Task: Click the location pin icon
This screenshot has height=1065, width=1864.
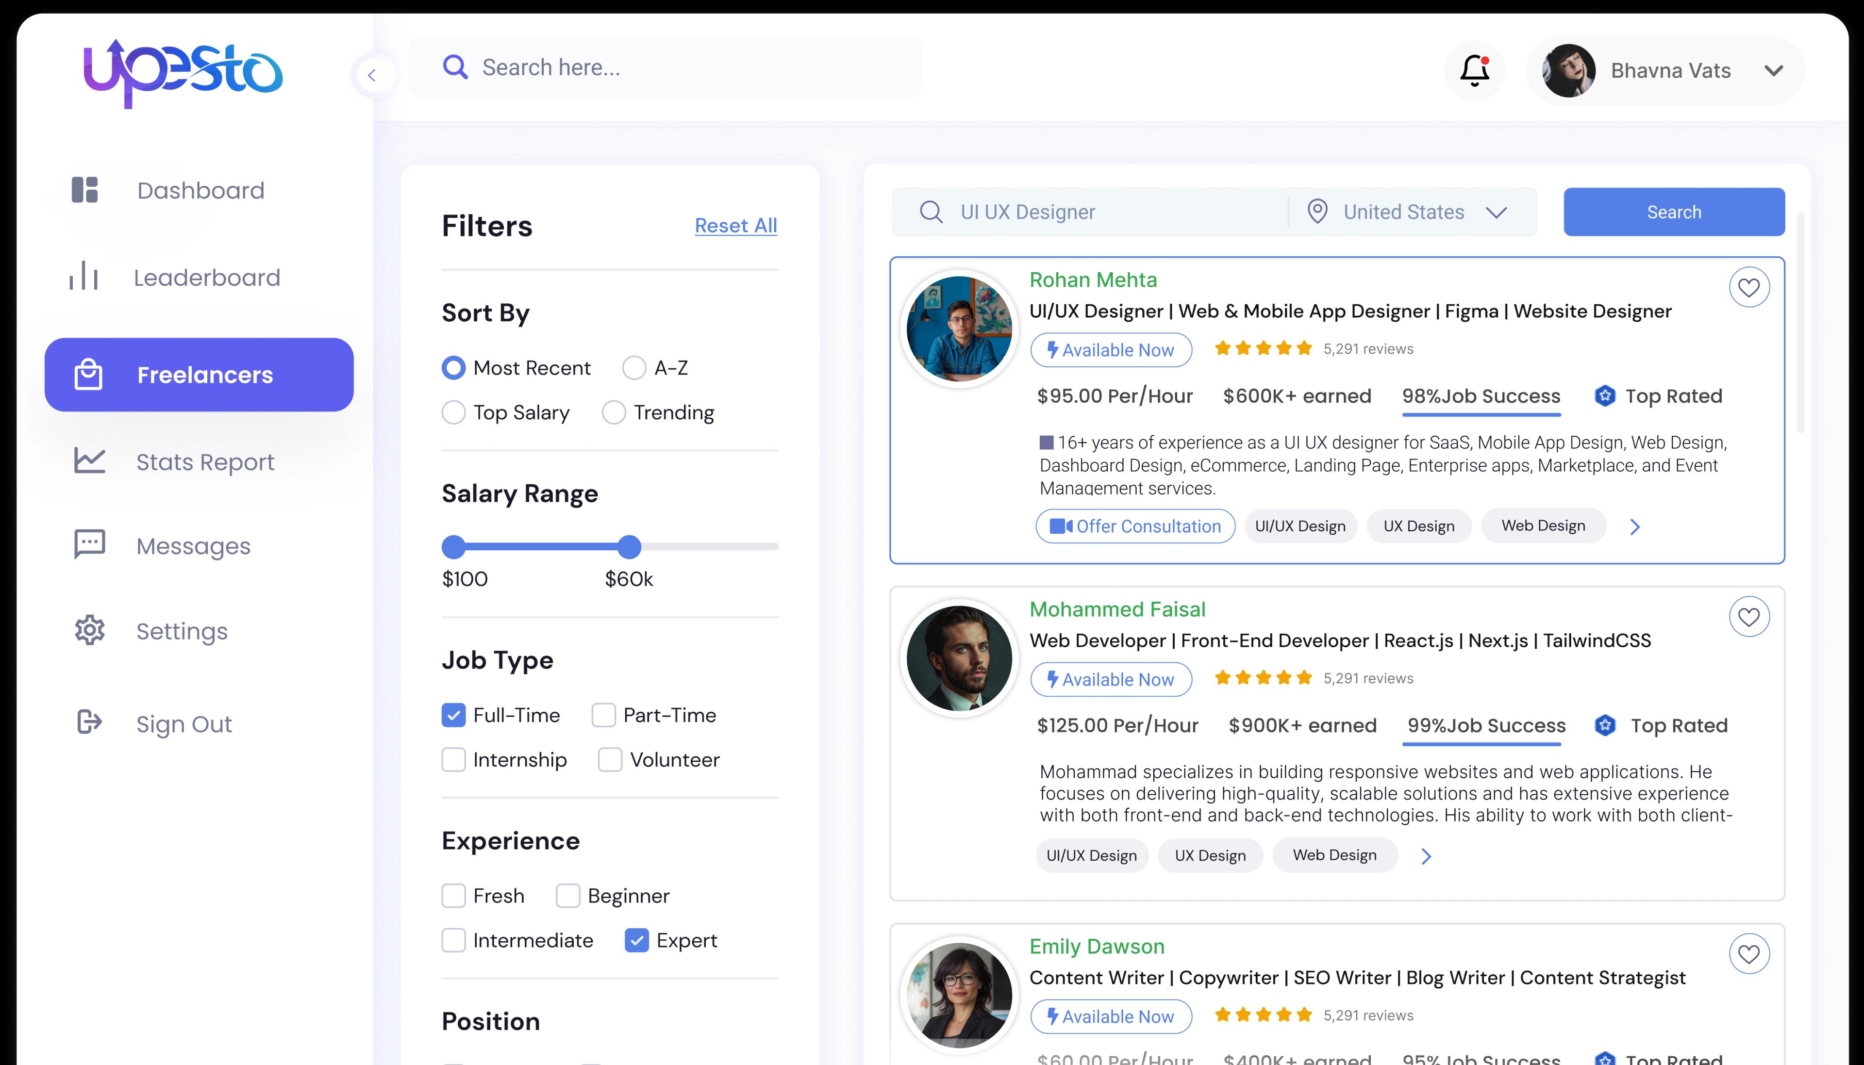Action: [x=1317, y=212]
